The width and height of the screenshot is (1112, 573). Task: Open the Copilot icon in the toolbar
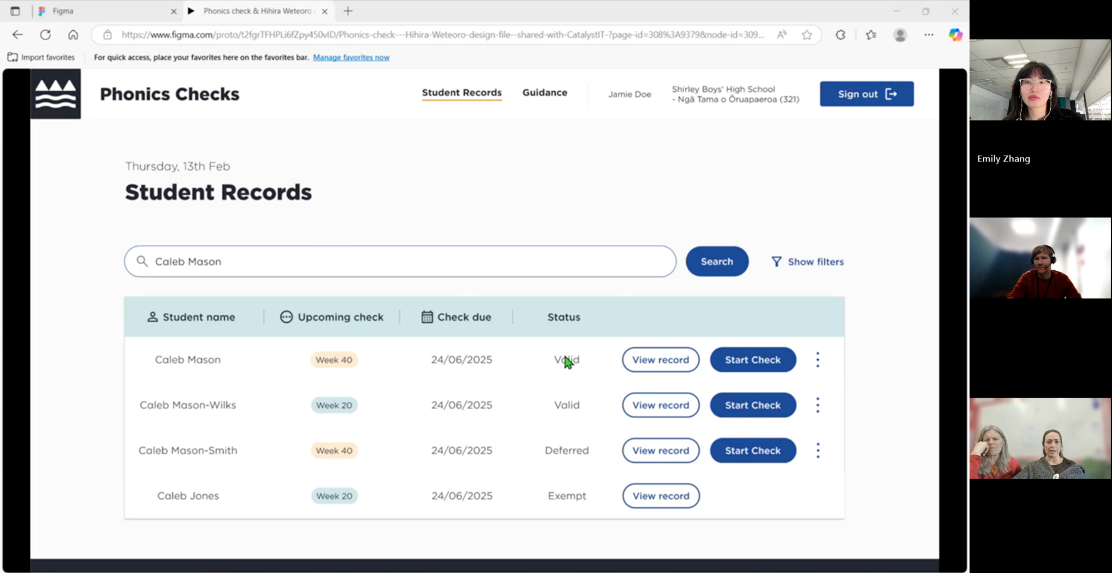[955, 35]
